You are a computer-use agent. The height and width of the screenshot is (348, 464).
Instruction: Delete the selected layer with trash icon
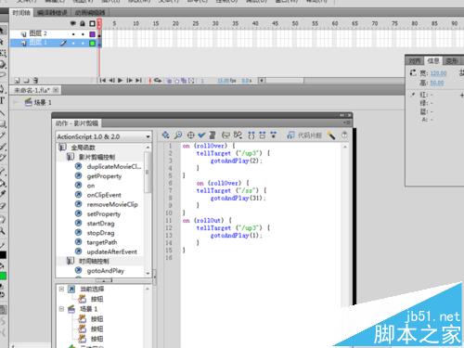35,81
